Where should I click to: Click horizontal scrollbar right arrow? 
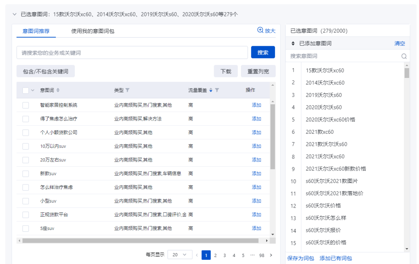[x=267, y=241]
